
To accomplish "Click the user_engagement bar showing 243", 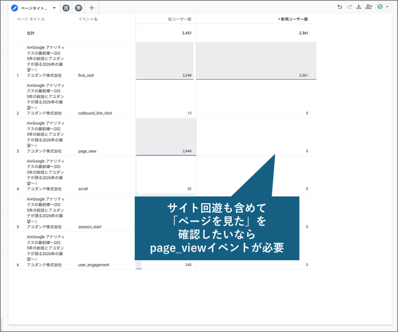I will click(x=166, y=265).
